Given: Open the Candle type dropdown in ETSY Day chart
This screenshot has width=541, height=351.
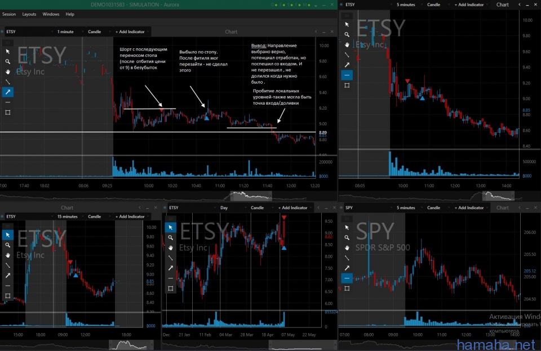Looking at the screenshot, I should click(x=261, y=208).
